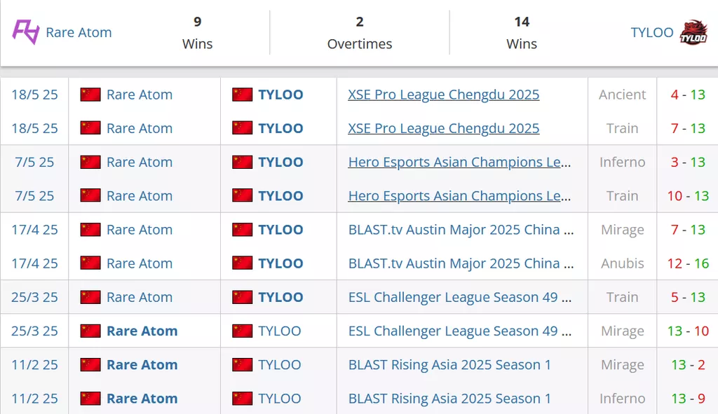Click TYLOO's flag in the 10 - 13 Train row
The height and width of the screenshot is (414, 718).
242,196
